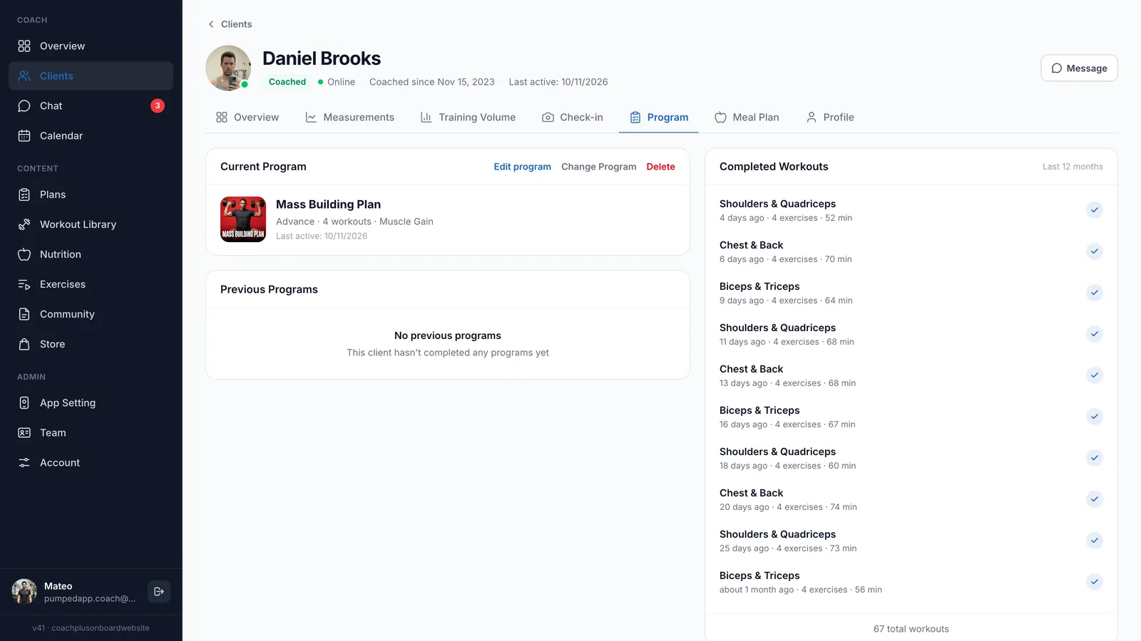Click the back chevron beside Clients

coord(211,24)
